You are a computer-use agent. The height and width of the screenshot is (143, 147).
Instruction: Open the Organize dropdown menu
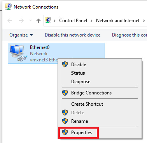[x=21, y=35]
